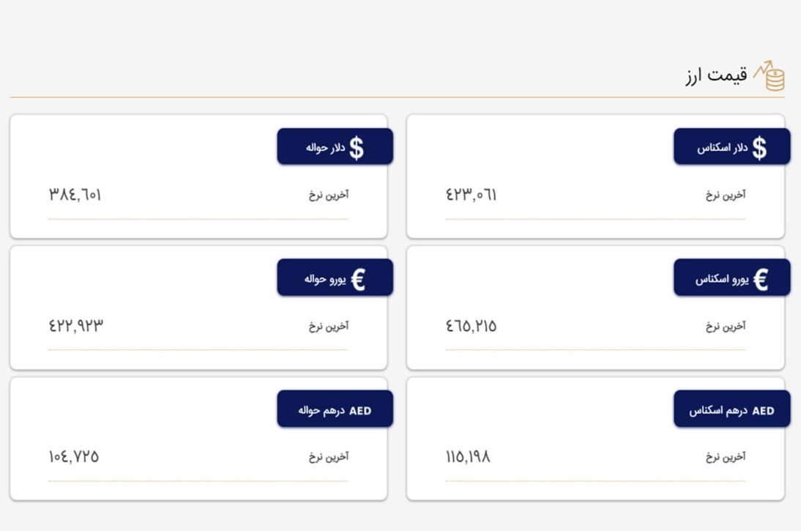
Task: Select the درهم اسکناس label text
Action: [x=718, y=410]
